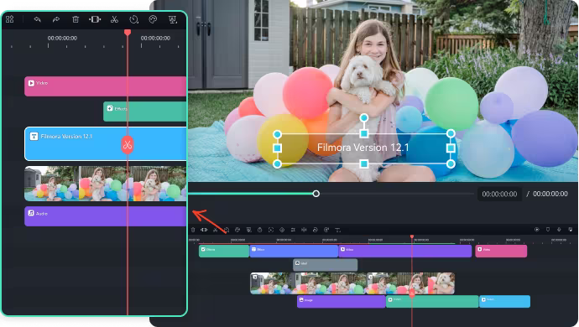579x327 pixels.
Task: Select the trim bracket icon in left toolbar
Action: tap(95, 19)
